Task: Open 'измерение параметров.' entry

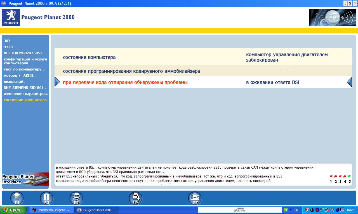Action: (x=26, y=94)
